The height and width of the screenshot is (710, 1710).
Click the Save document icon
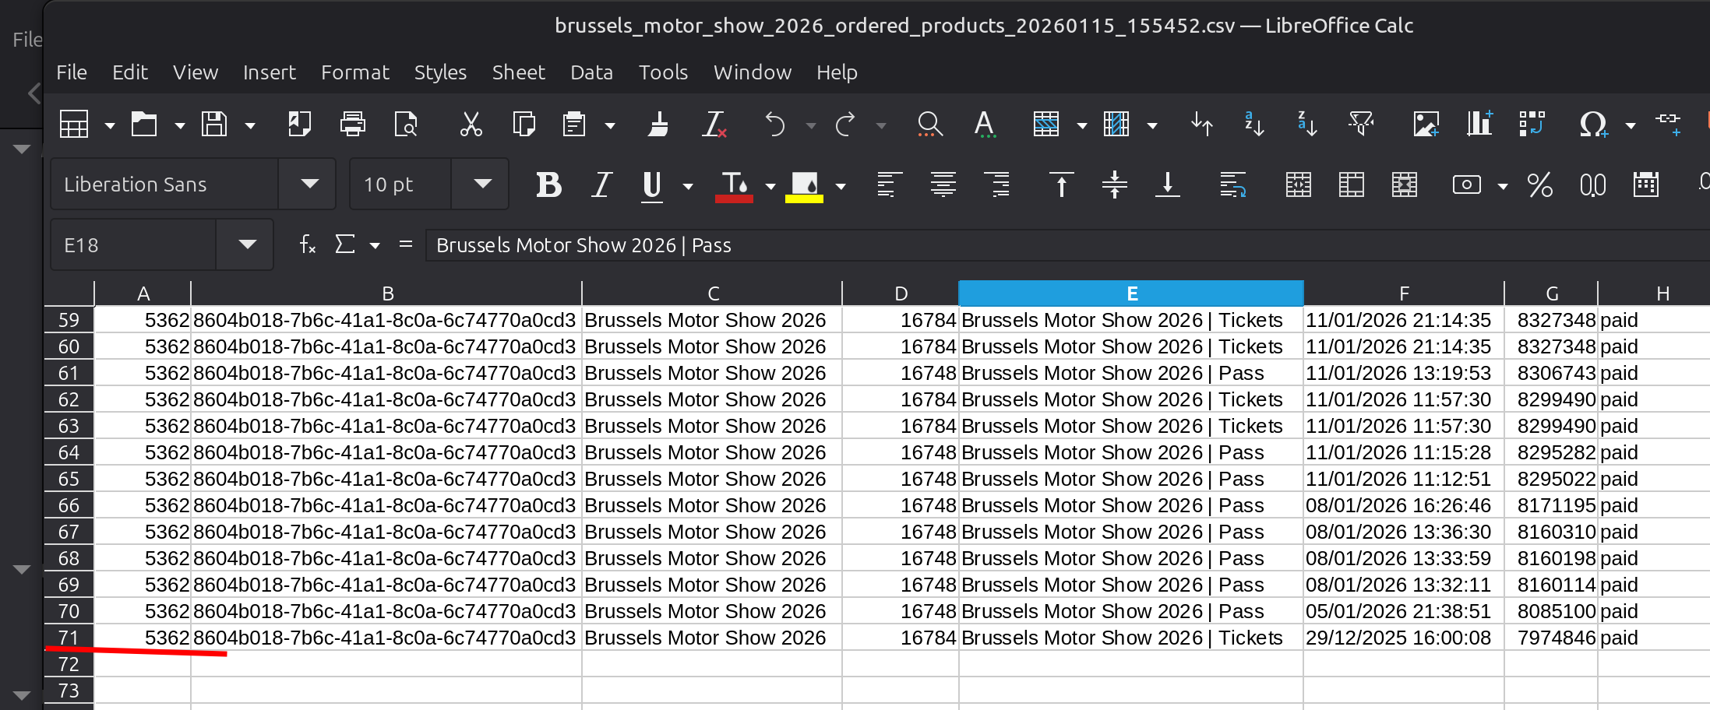click(214, 125)
